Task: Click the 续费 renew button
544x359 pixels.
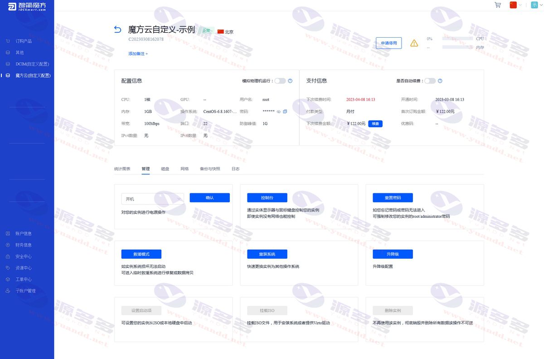Action: 375,123
